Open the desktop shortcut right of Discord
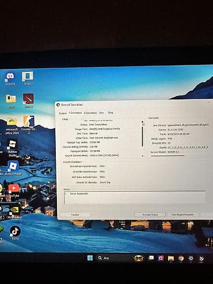Viewport: 213px width, 284px height. (28, 78)
